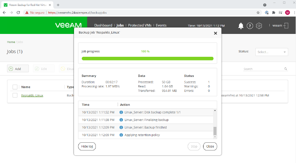
Task: Click info icon for Backup finished
Action: (x=121, y=128)
